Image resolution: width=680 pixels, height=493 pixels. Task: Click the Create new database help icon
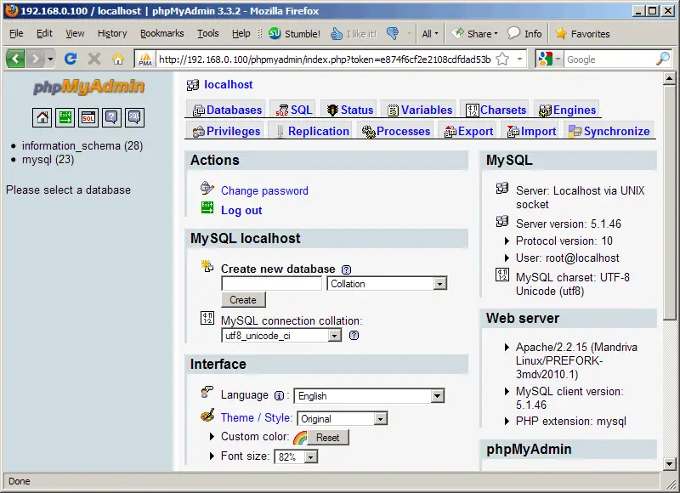point(346,269)
